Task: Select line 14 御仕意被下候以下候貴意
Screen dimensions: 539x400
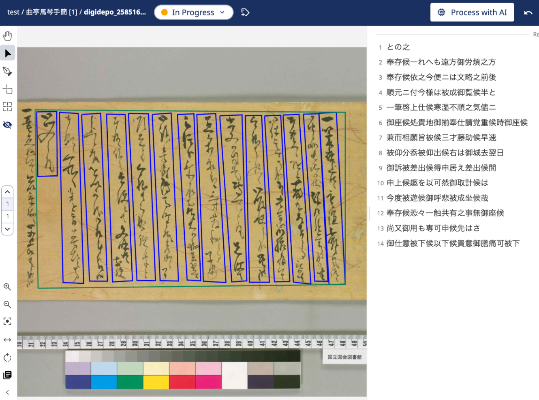Action: tap(454, 243)
